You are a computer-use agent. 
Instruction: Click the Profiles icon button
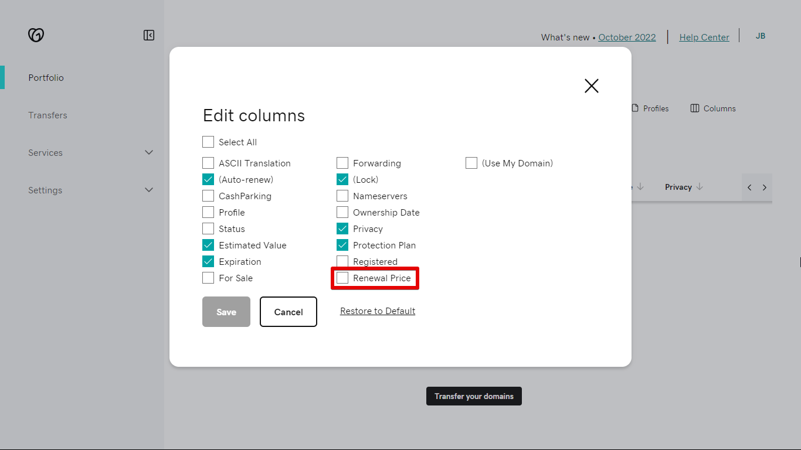pos(634,108)
